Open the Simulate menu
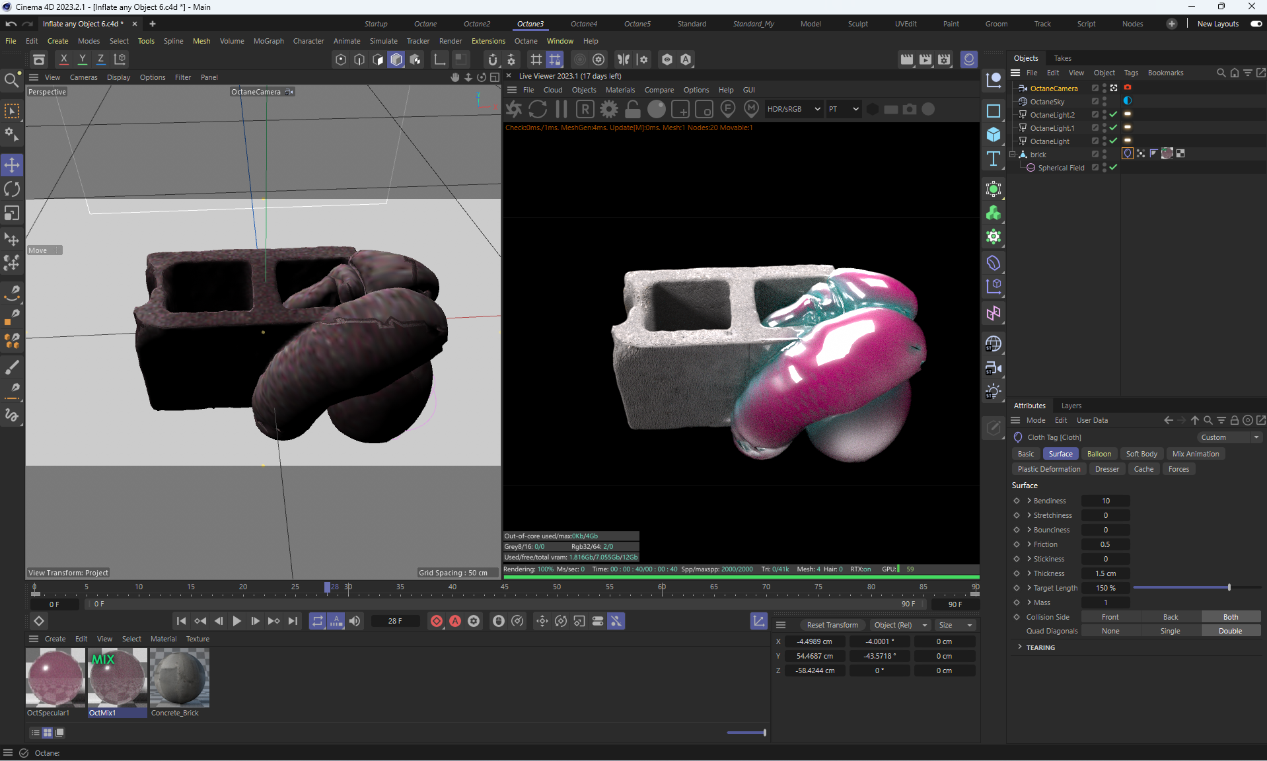Screen dimensions: 1267x761 pos(383,41)
